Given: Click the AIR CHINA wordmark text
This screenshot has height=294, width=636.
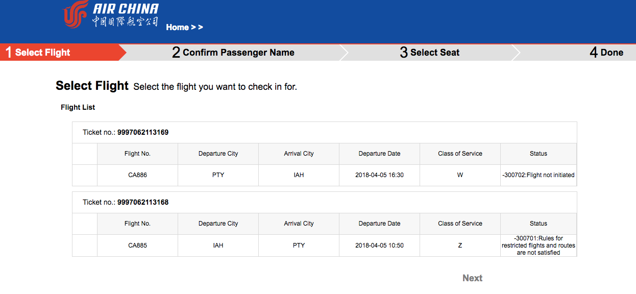Looking at the screenshot, I should pyautogui.click(x=126, y=9).
